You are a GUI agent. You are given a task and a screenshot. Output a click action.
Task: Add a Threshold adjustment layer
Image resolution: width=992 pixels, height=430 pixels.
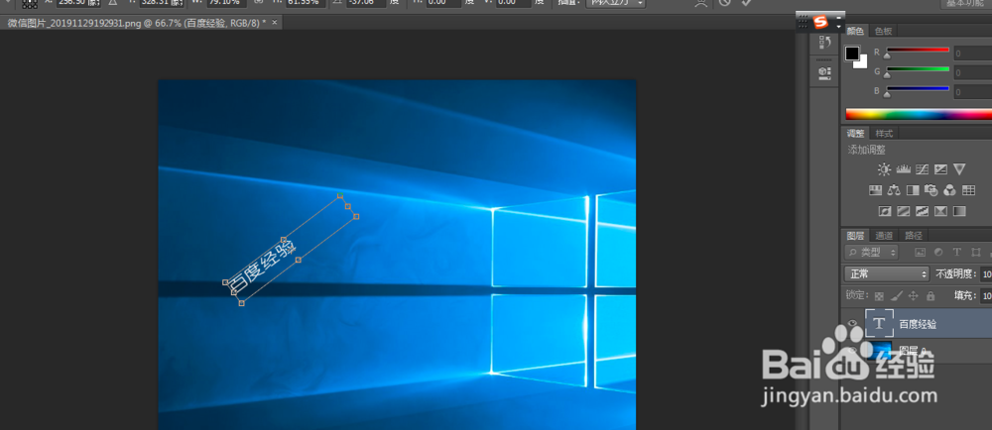pyautogui.click(x=922, y=211)
